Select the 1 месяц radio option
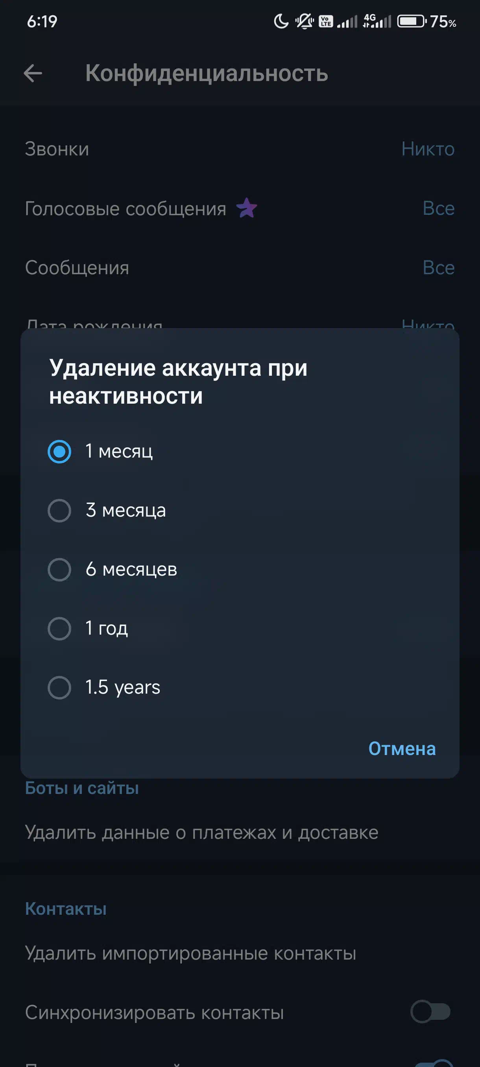This screenshot has height=1067, width=480. click(x=59, y=451)
